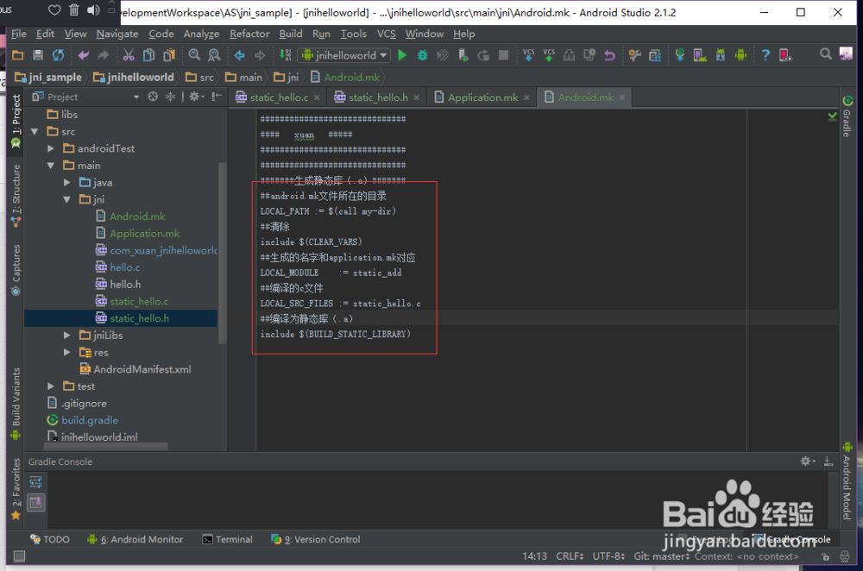Click the Undo arrow icon
The width and height of the screenshot is (863, 571).
83,55
